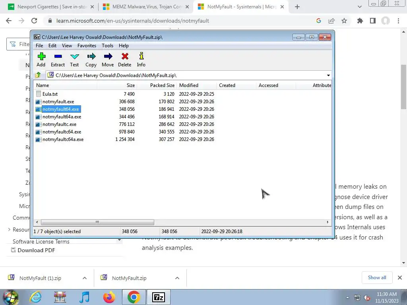
Task: Open 7-Zip Tools menu
Action: coord(107,46)
